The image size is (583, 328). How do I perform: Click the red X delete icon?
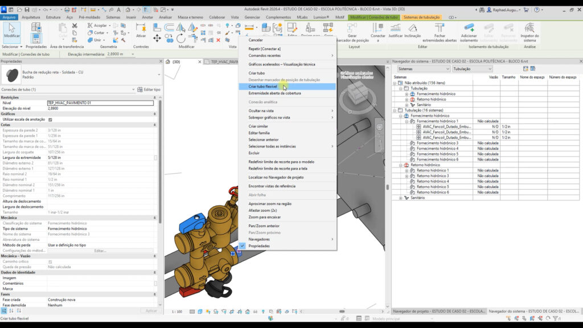[x=218, y=40]
